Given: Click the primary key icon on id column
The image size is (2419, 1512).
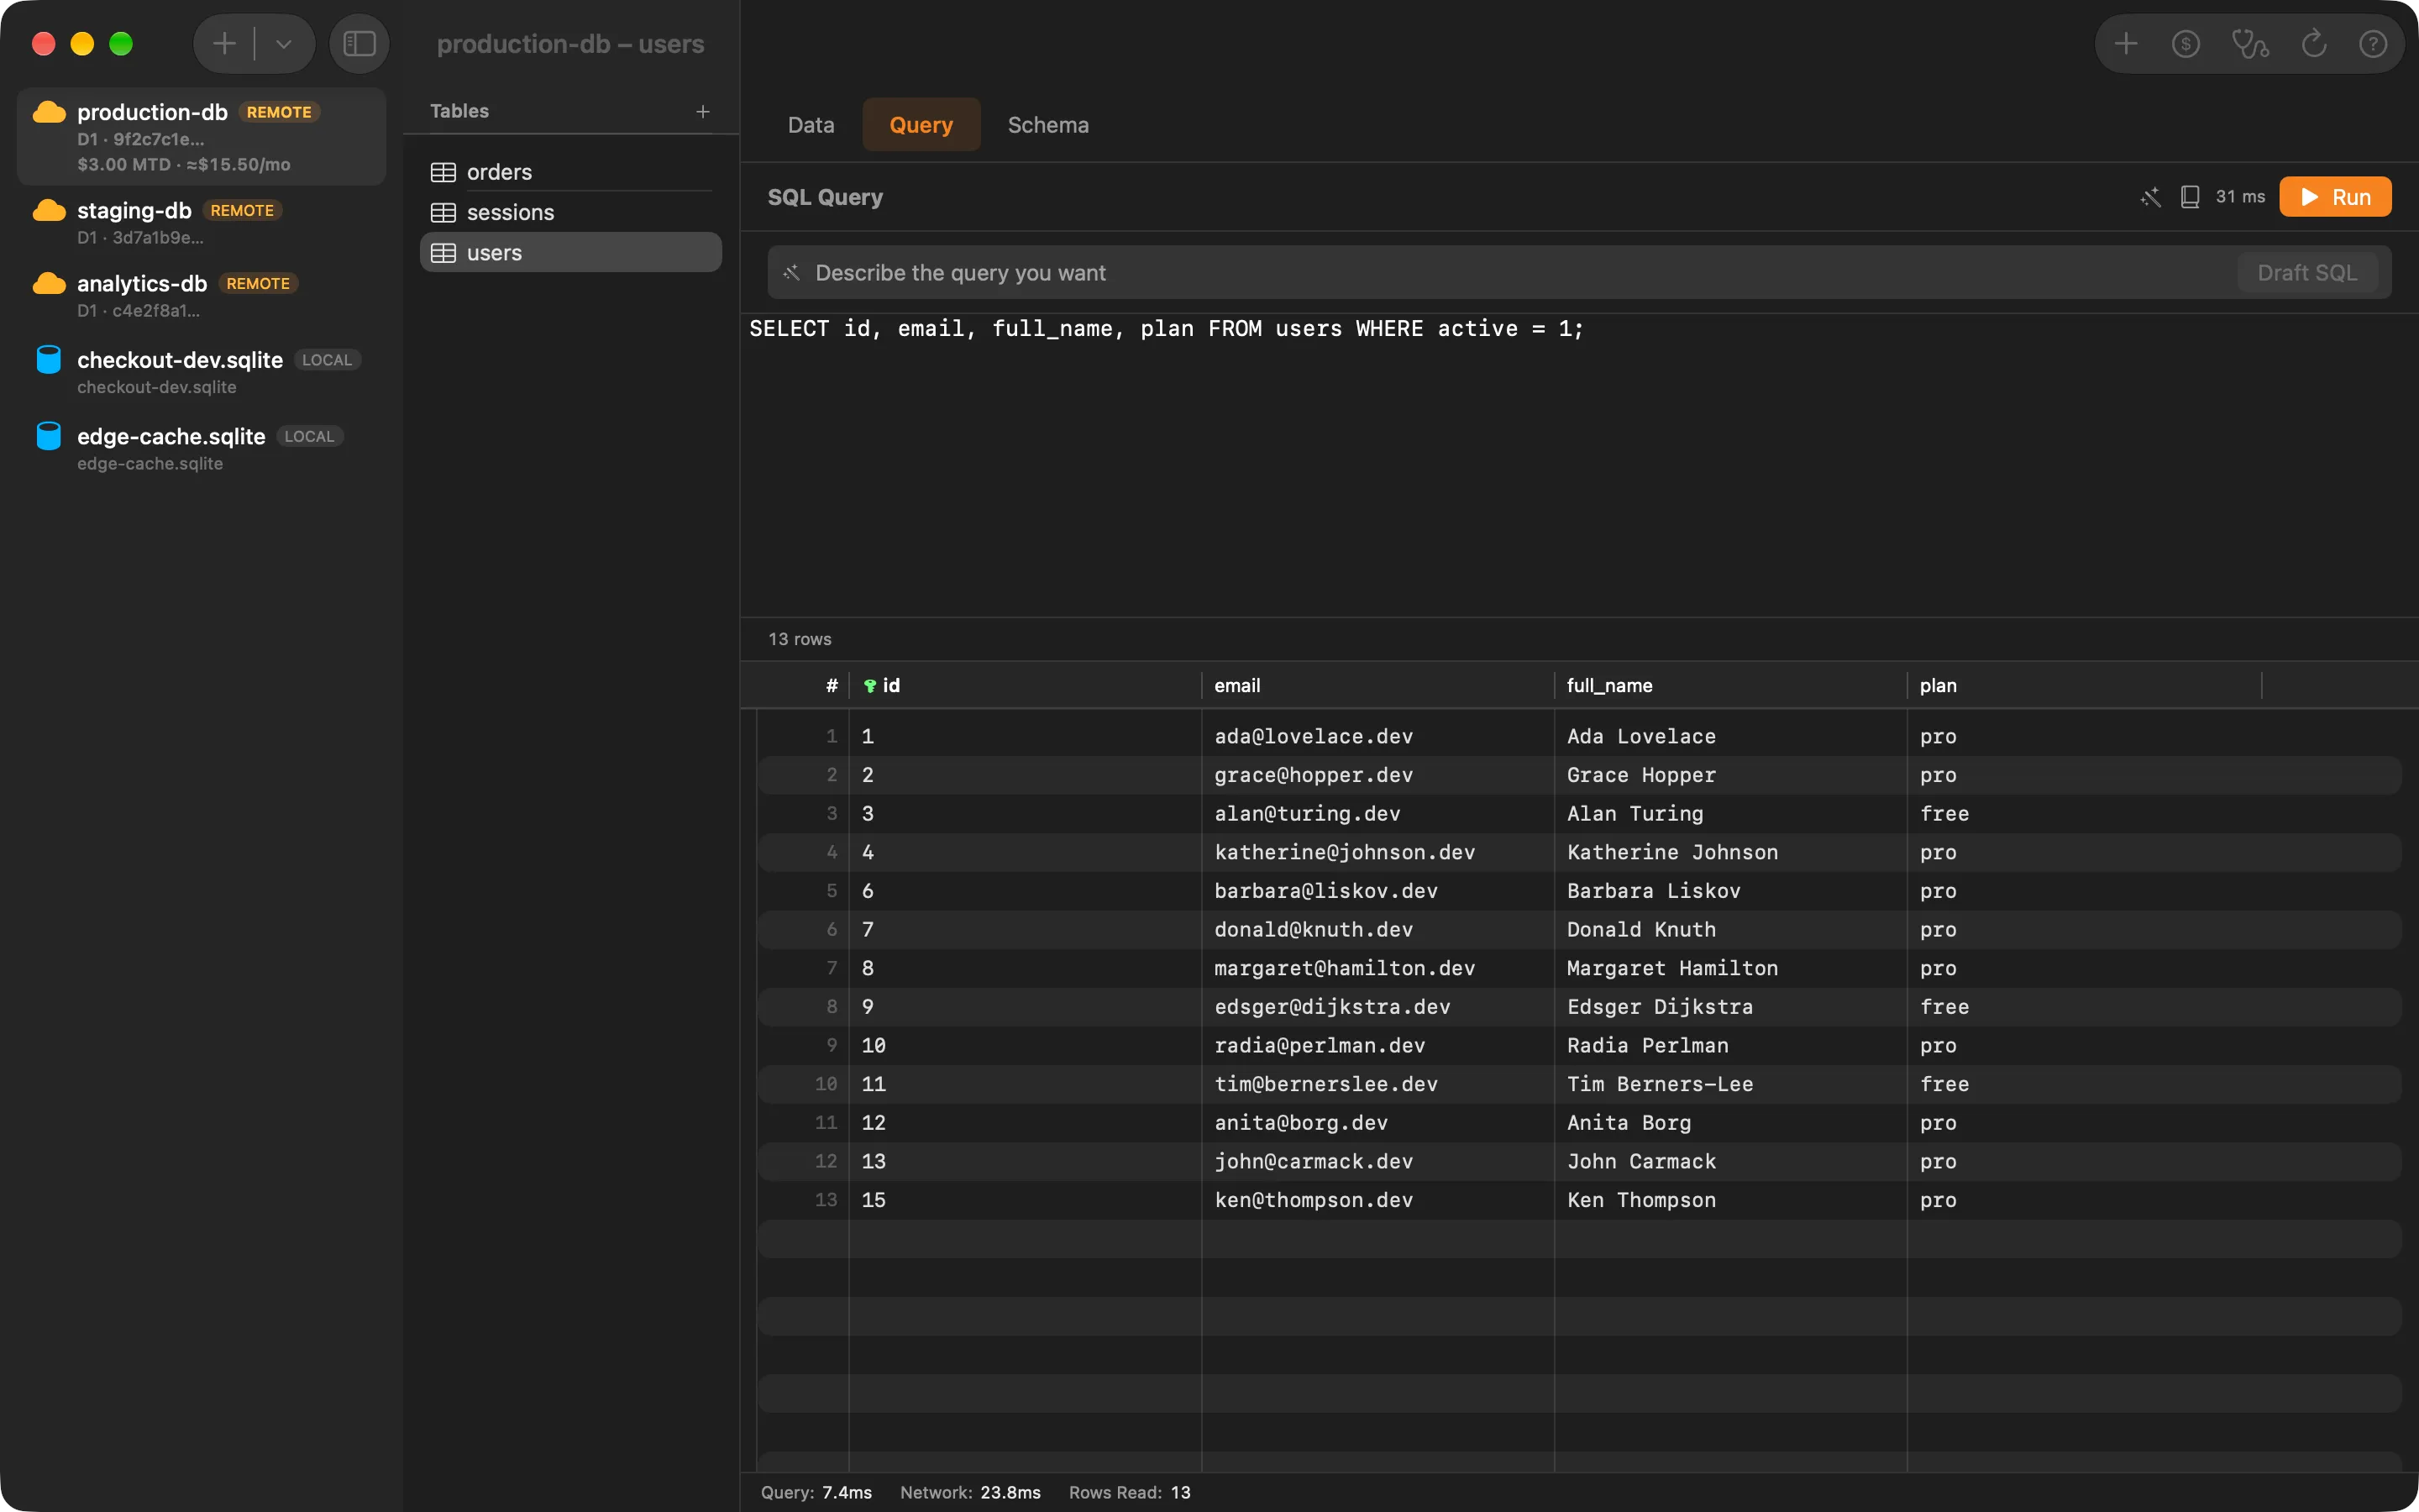Looking at the screenshot, I should 869,686.
